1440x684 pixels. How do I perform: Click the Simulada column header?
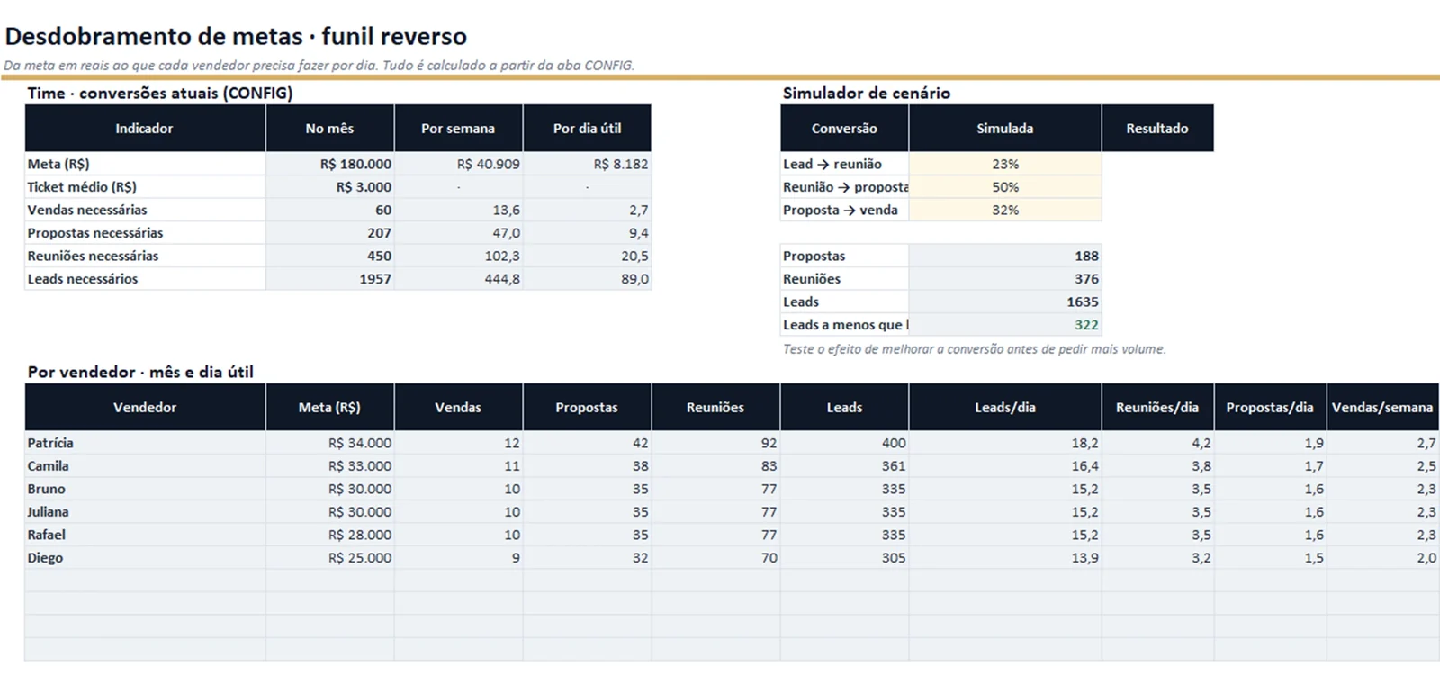click(1005, 129)
